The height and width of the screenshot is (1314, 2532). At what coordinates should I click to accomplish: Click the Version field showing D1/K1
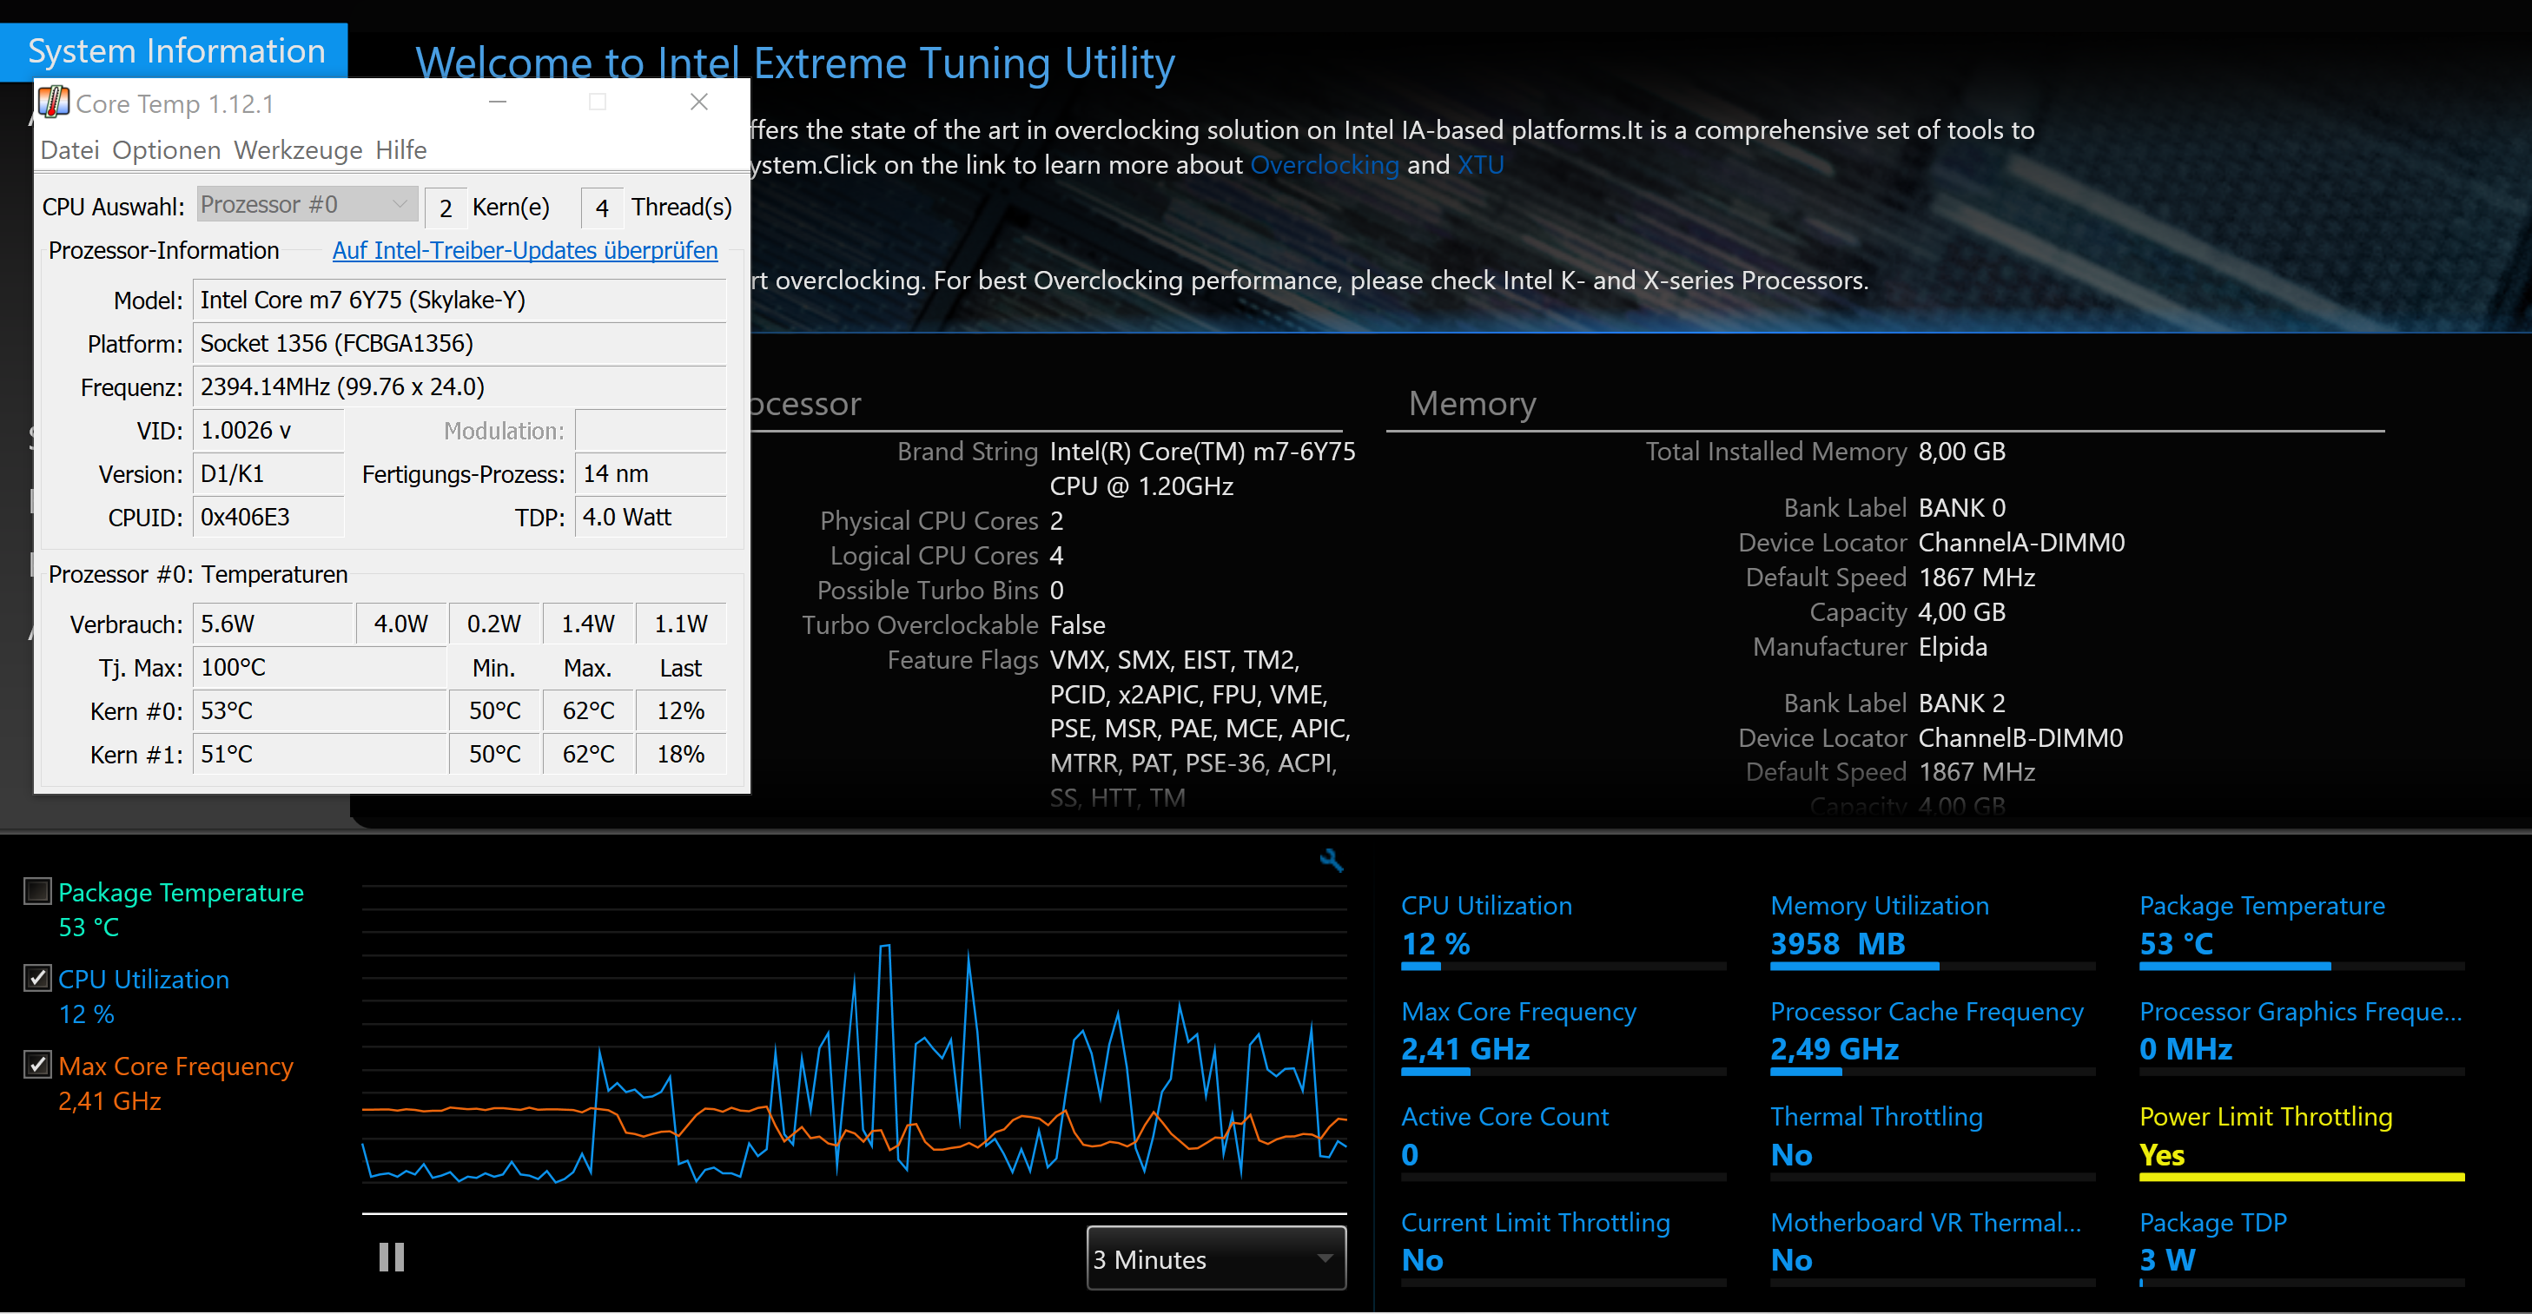(268, 473)
